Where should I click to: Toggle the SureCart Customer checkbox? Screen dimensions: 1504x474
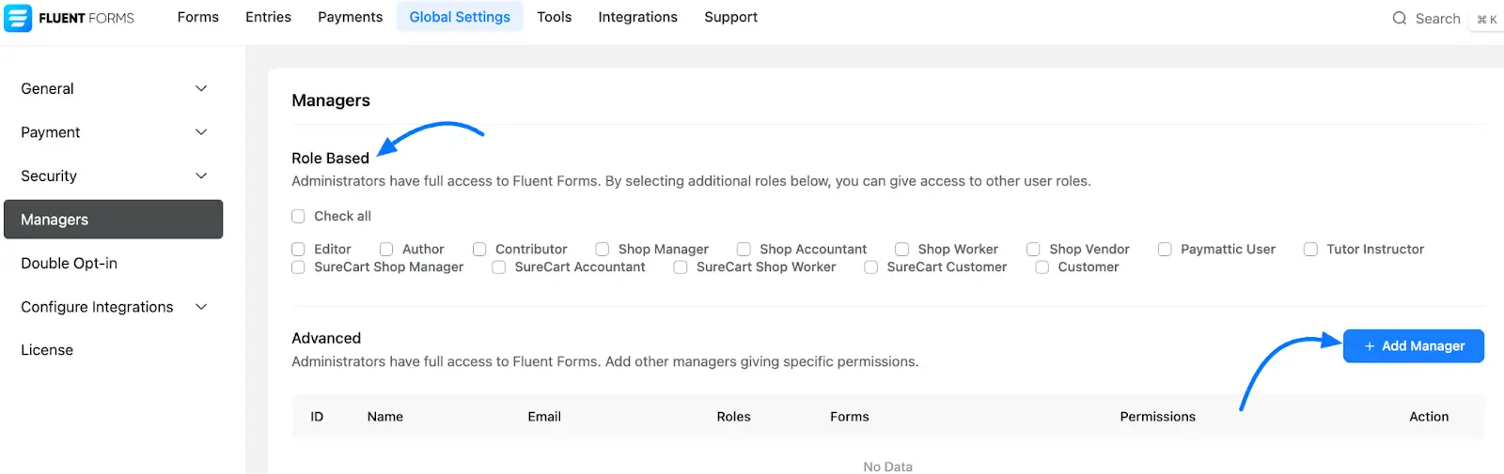871,268
